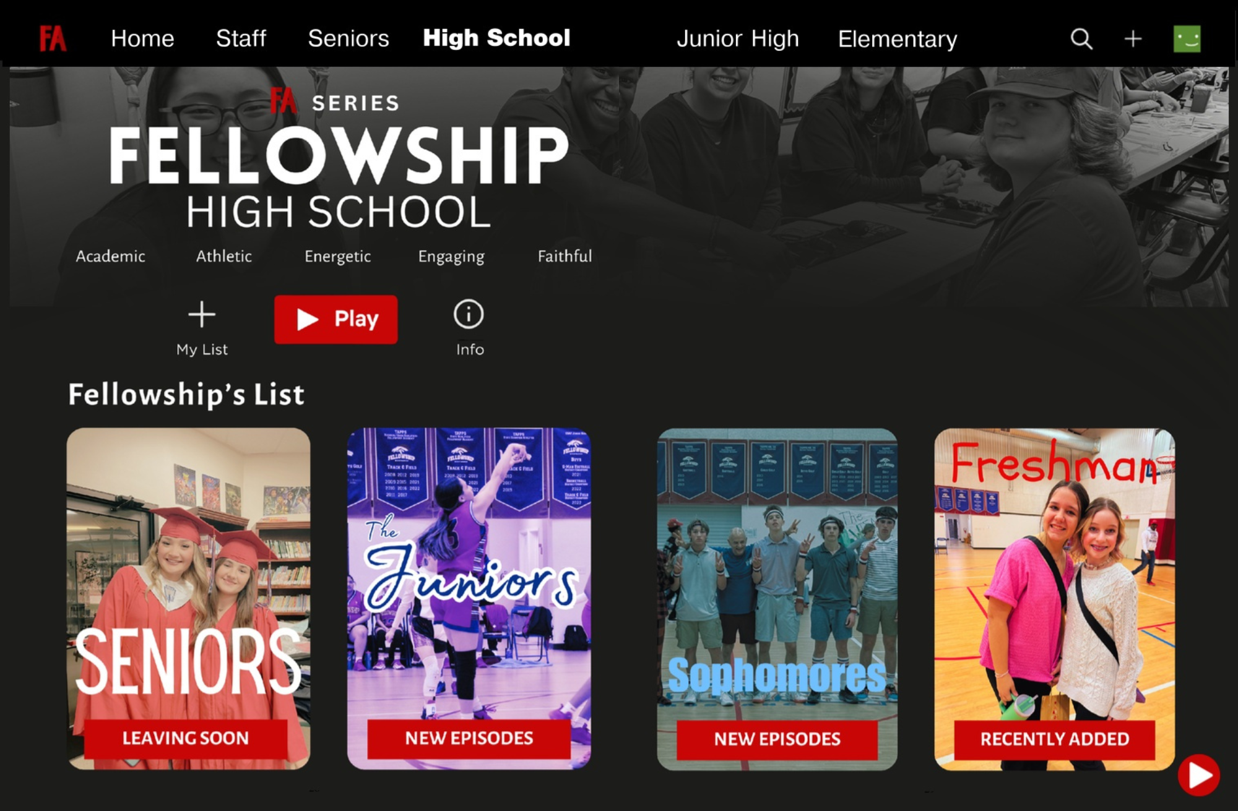The width and height of the screenshot is (1238, 811).
Task: Select the Faithful tag
Action: 565,256
